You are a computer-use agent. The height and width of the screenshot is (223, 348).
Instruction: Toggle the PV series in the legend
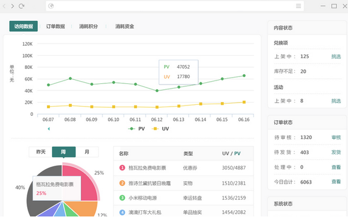[x=136, y=129]
